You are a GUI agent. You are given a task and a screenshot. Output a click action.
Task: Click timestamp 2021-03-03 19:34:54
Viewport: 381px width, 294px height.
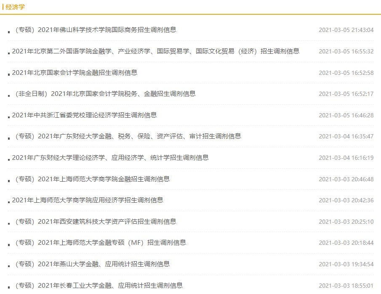[x=346, y=264]
